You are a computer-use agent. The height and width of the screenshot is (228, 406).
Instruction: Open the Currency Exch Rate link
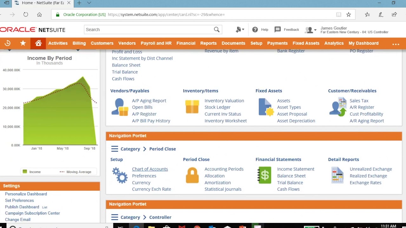coord(151,189)
